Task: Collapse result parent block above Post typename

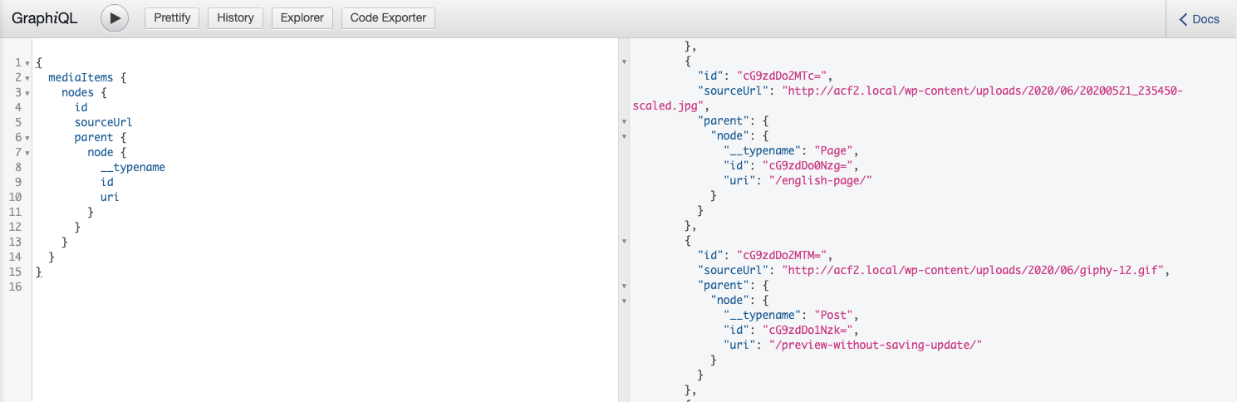Action: pyautogui.click(x=624, y=286)
